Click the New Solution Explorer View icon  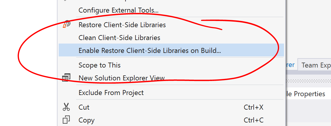coord(67,78)
